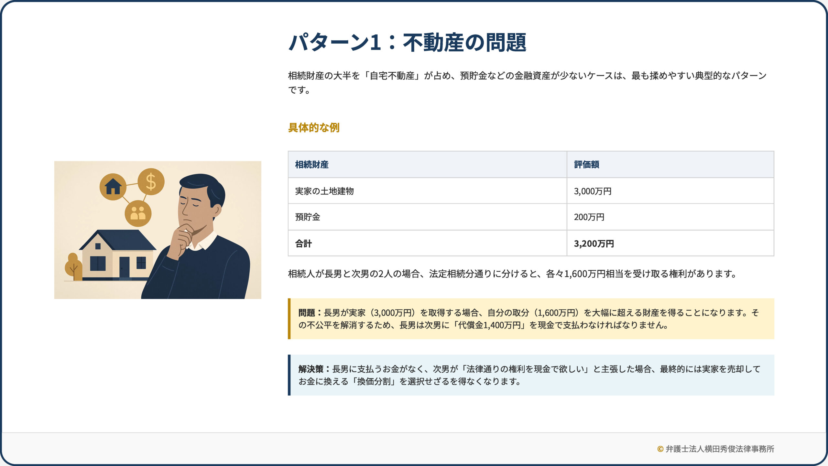The image size is (828, 466).
Task: Click the dollar sign coin icon
Action: [151, 181]
